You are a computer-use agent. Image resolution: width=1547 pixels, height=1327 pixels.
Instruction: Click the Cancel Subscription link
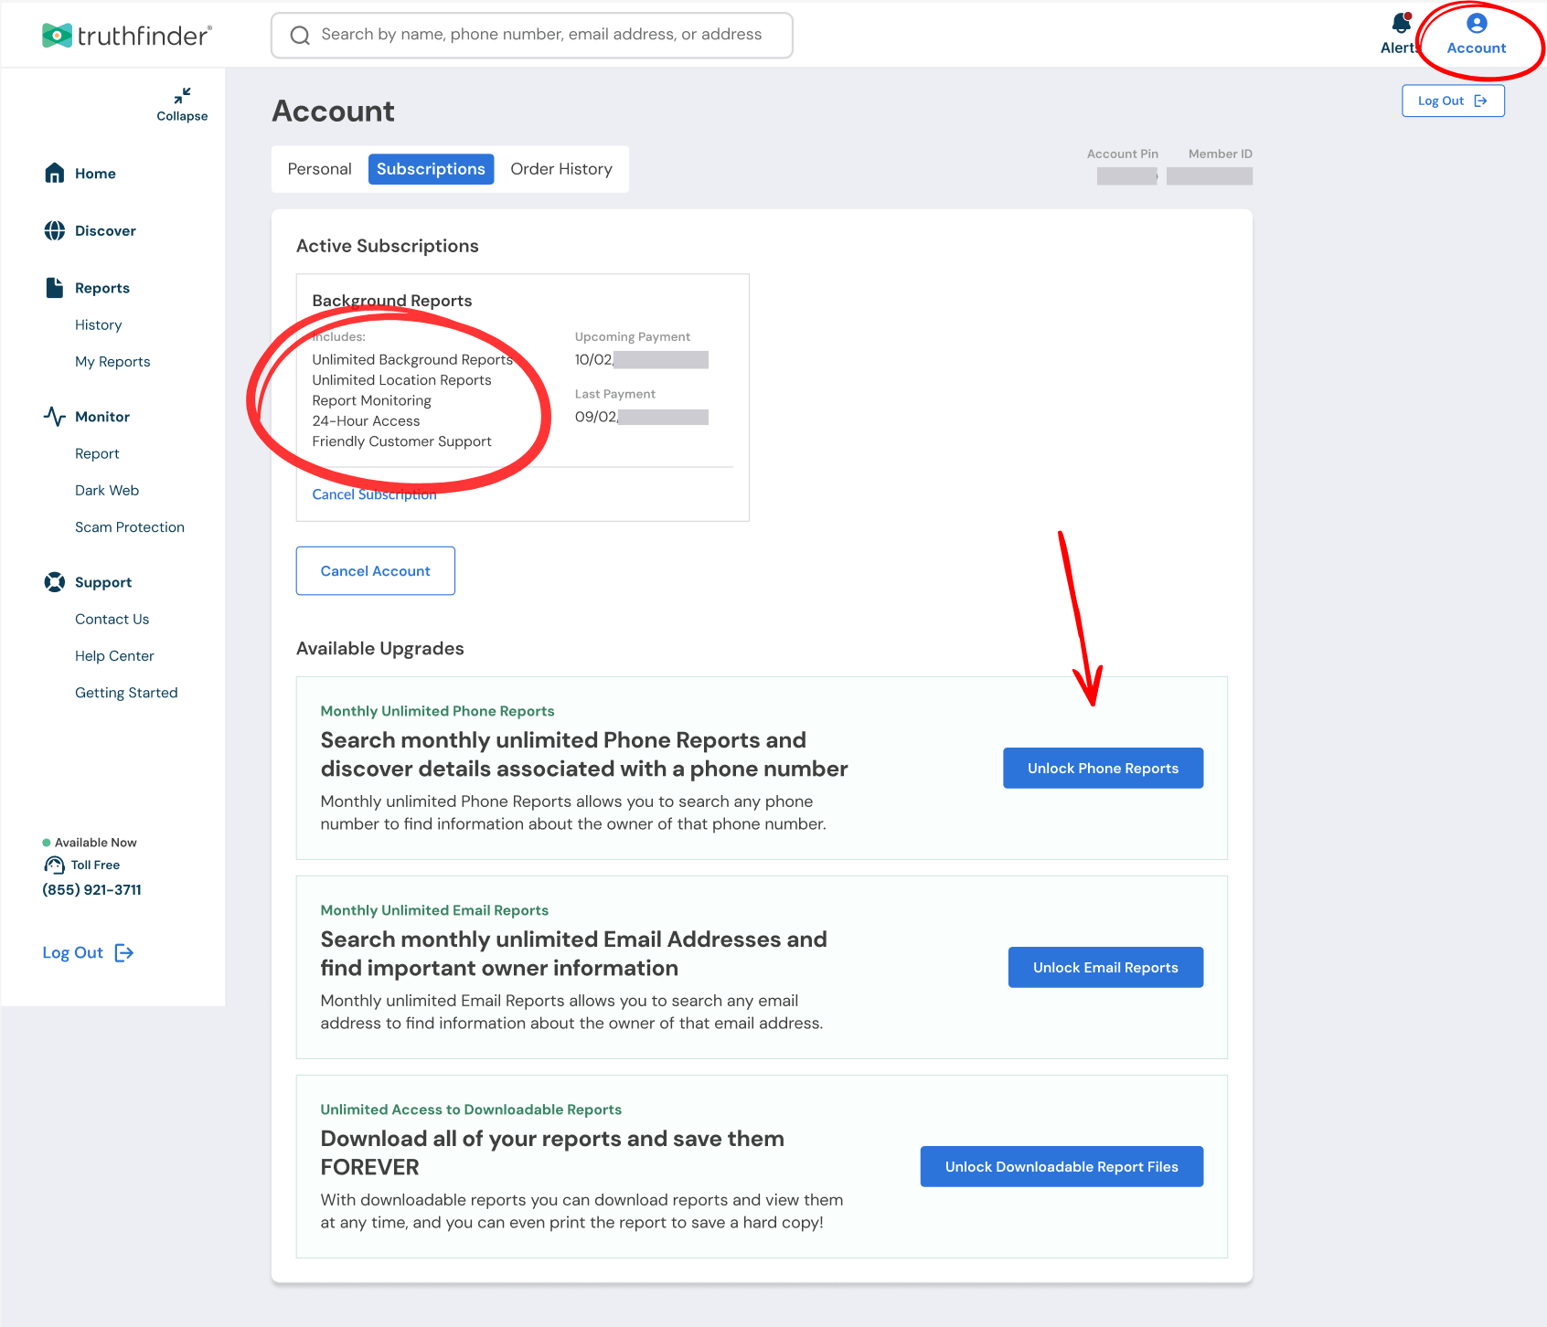375,494
